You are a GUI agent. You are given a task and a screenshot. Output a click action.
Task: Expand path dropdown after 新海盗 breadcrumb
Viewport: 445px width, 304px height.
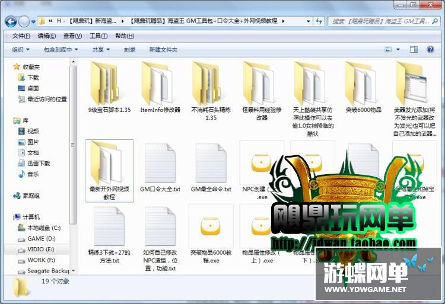[123, 21]
